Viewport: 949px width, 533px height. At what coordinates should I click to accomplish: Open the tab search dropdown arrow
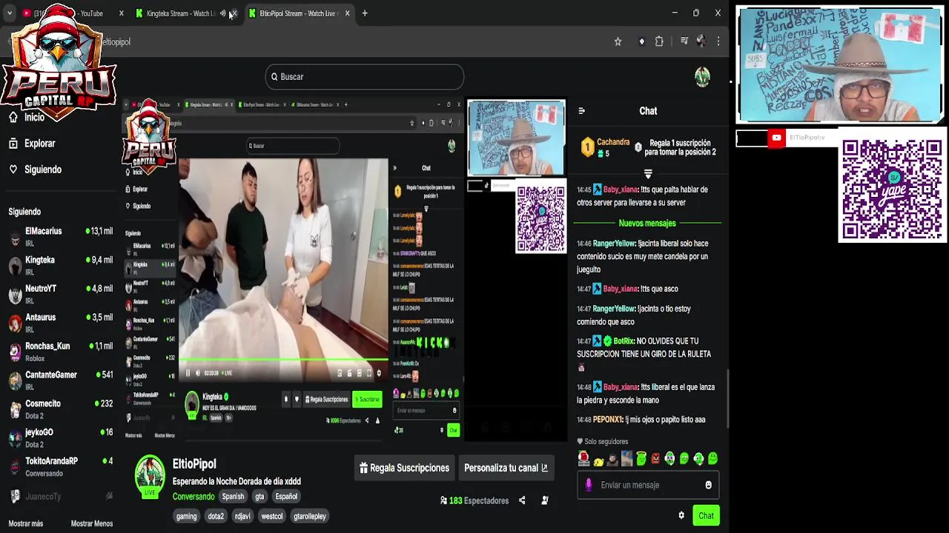point(10,13)
